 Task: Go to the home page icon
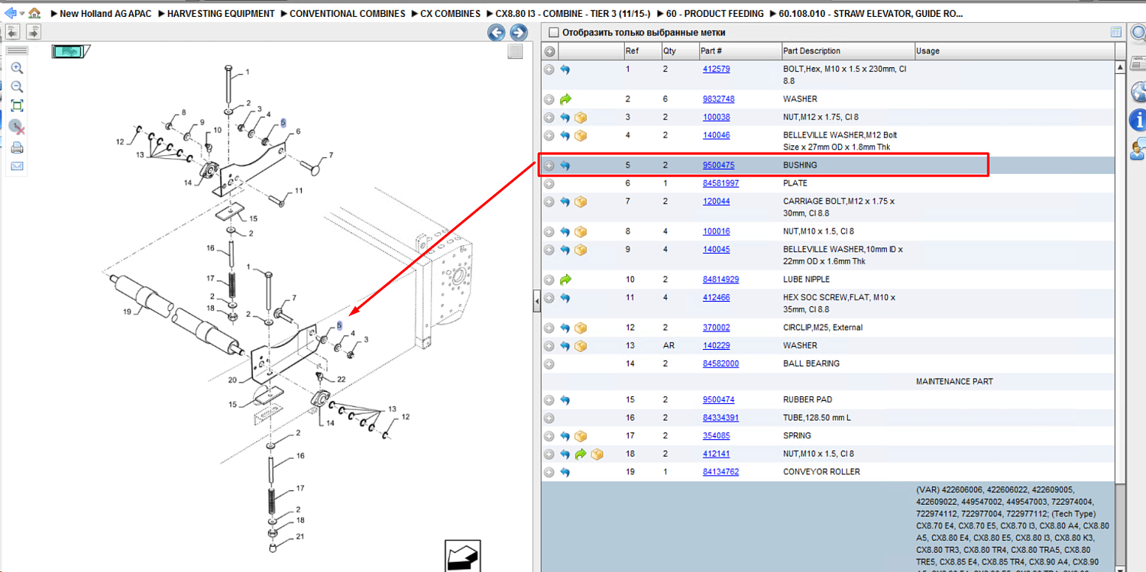click(34, 13)
